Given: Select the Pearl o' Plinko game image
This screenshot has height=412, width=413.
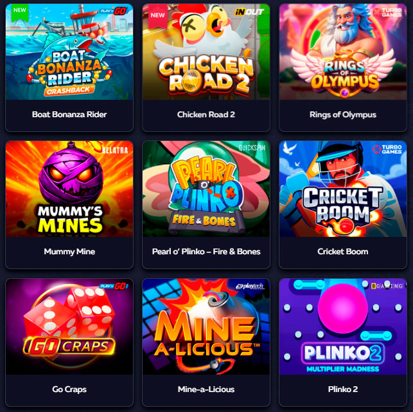Looking at the screenshot, I should click(x=206, y=189).
